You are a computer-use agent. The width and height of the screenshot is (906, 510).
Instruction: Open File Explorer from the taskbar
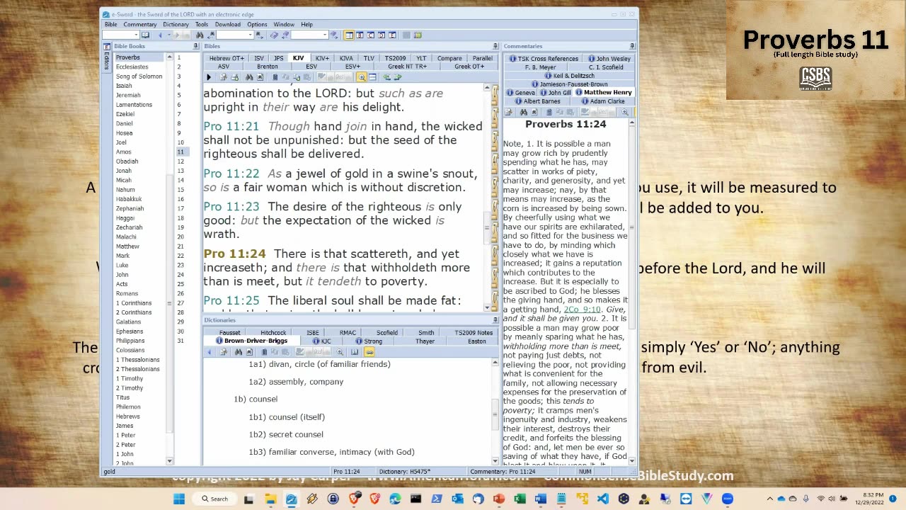point(270,499)
